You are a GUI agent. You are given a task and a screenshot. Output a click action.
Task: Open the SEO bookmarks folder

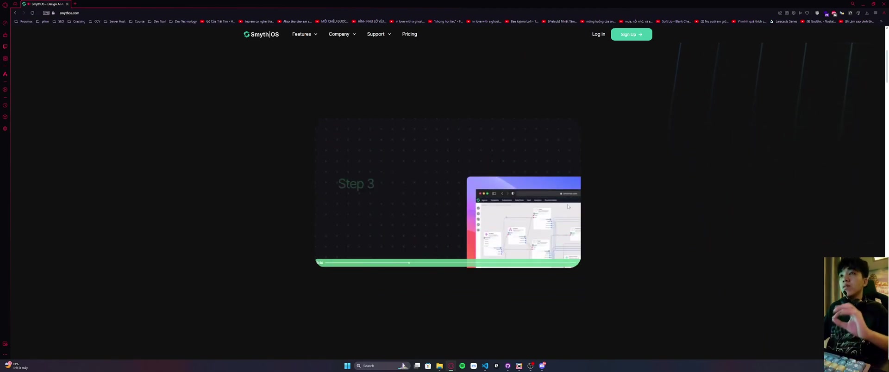58,21
